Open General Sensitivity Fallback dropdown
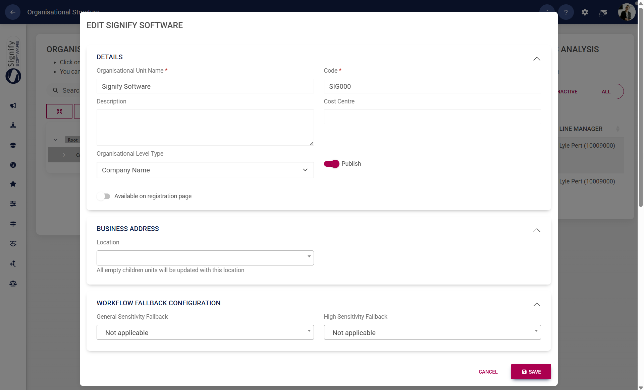Viewport: 644px width, 390px height. [x=205, y=332]
